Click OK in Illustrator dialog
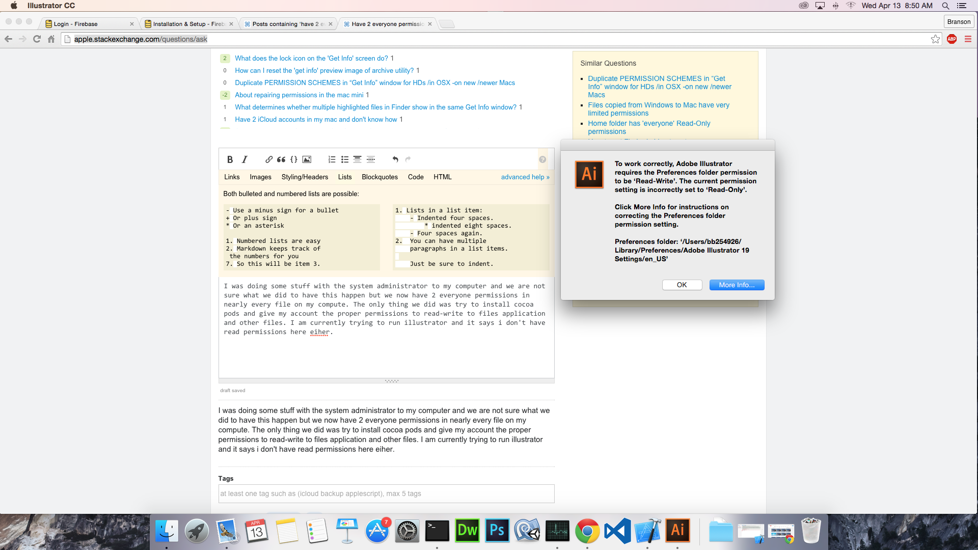 (x=682, y=285)
